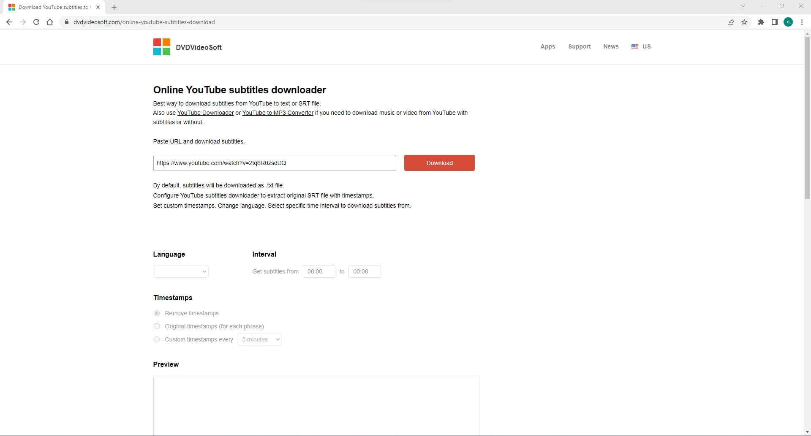Click the DVDVideoSoft colored squares logo
This screenshot has width=811, height=436.
pyautogui.click(x=161, y=47)
